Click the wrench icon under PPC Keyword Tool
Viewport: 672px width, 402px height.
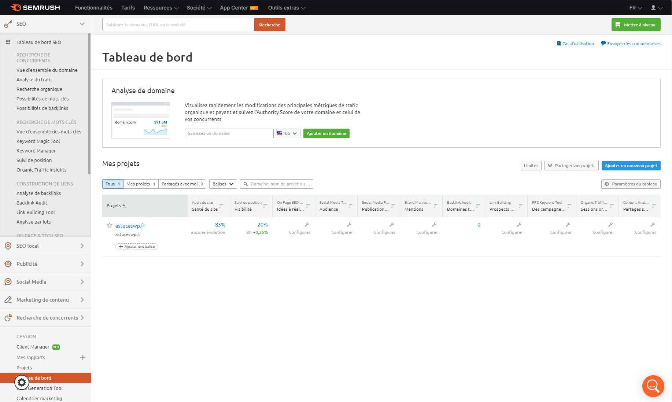coord(568,225)
